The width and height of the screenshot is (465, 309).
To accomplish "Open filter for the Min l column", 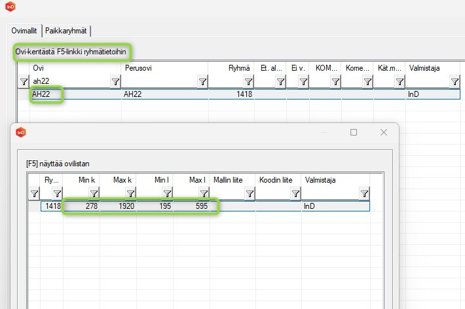I will [x=167, y=194].
